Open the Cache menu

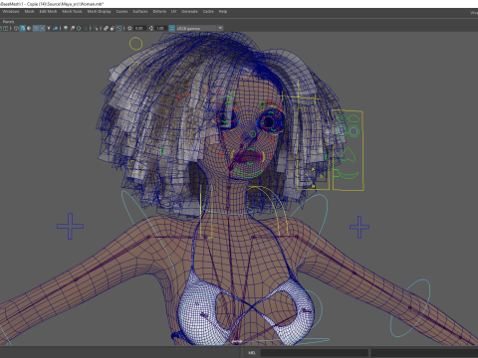point(208,12)
